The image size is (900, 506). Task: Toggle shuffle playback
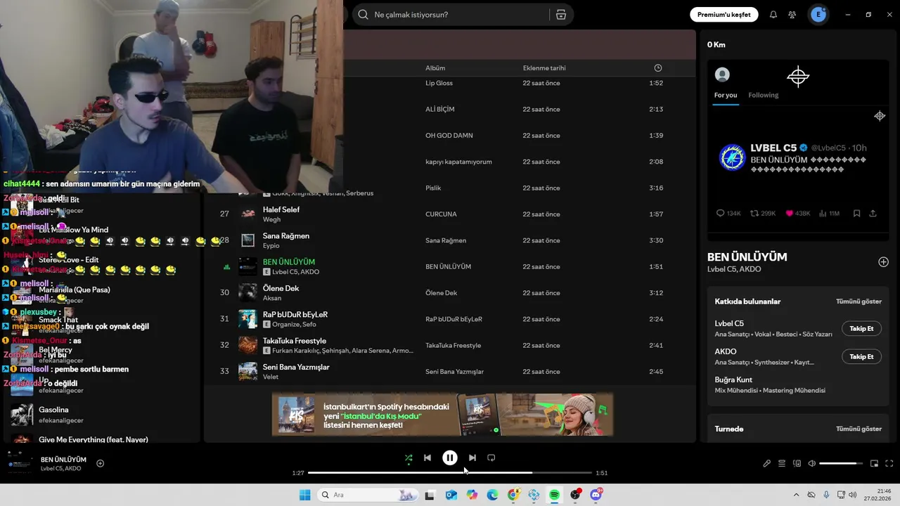(409, 458)
